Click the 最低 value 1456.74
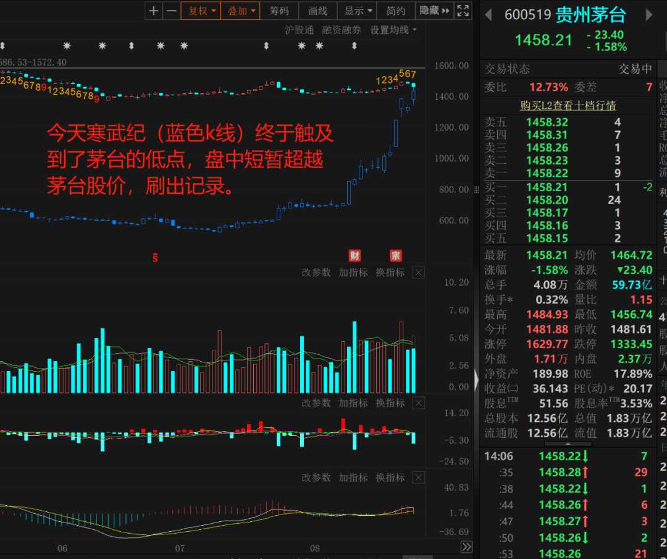This screenshot has height=559, width=667. click(x=631, y=314)
